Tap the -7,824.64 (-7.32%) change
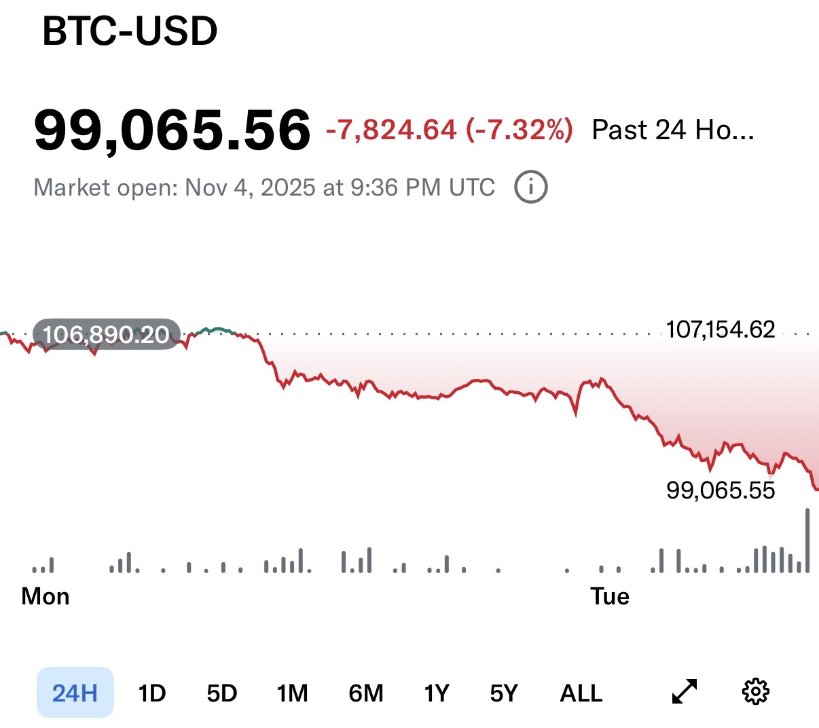The width and height of the screenshot is (819, 728). point(450,130)
